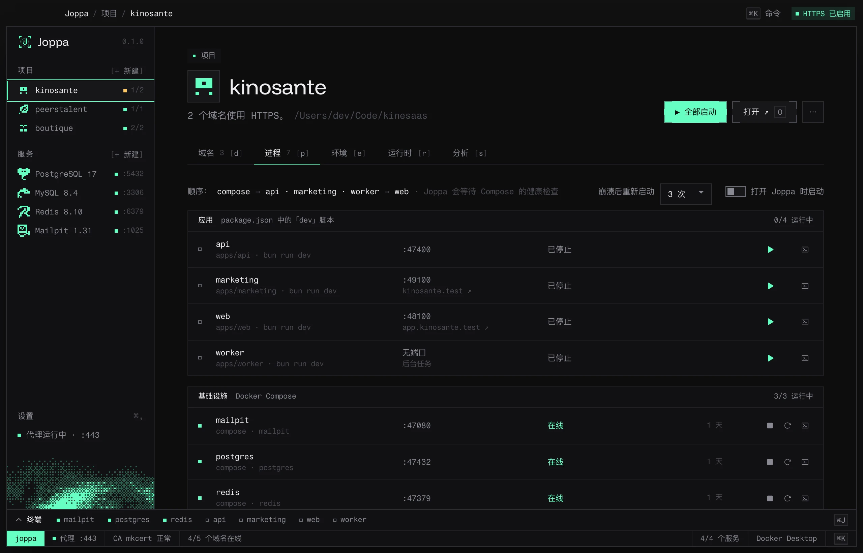Open the app.kinosante.test domain link
This screenshot has width=863, height=553.
(445, 327)
